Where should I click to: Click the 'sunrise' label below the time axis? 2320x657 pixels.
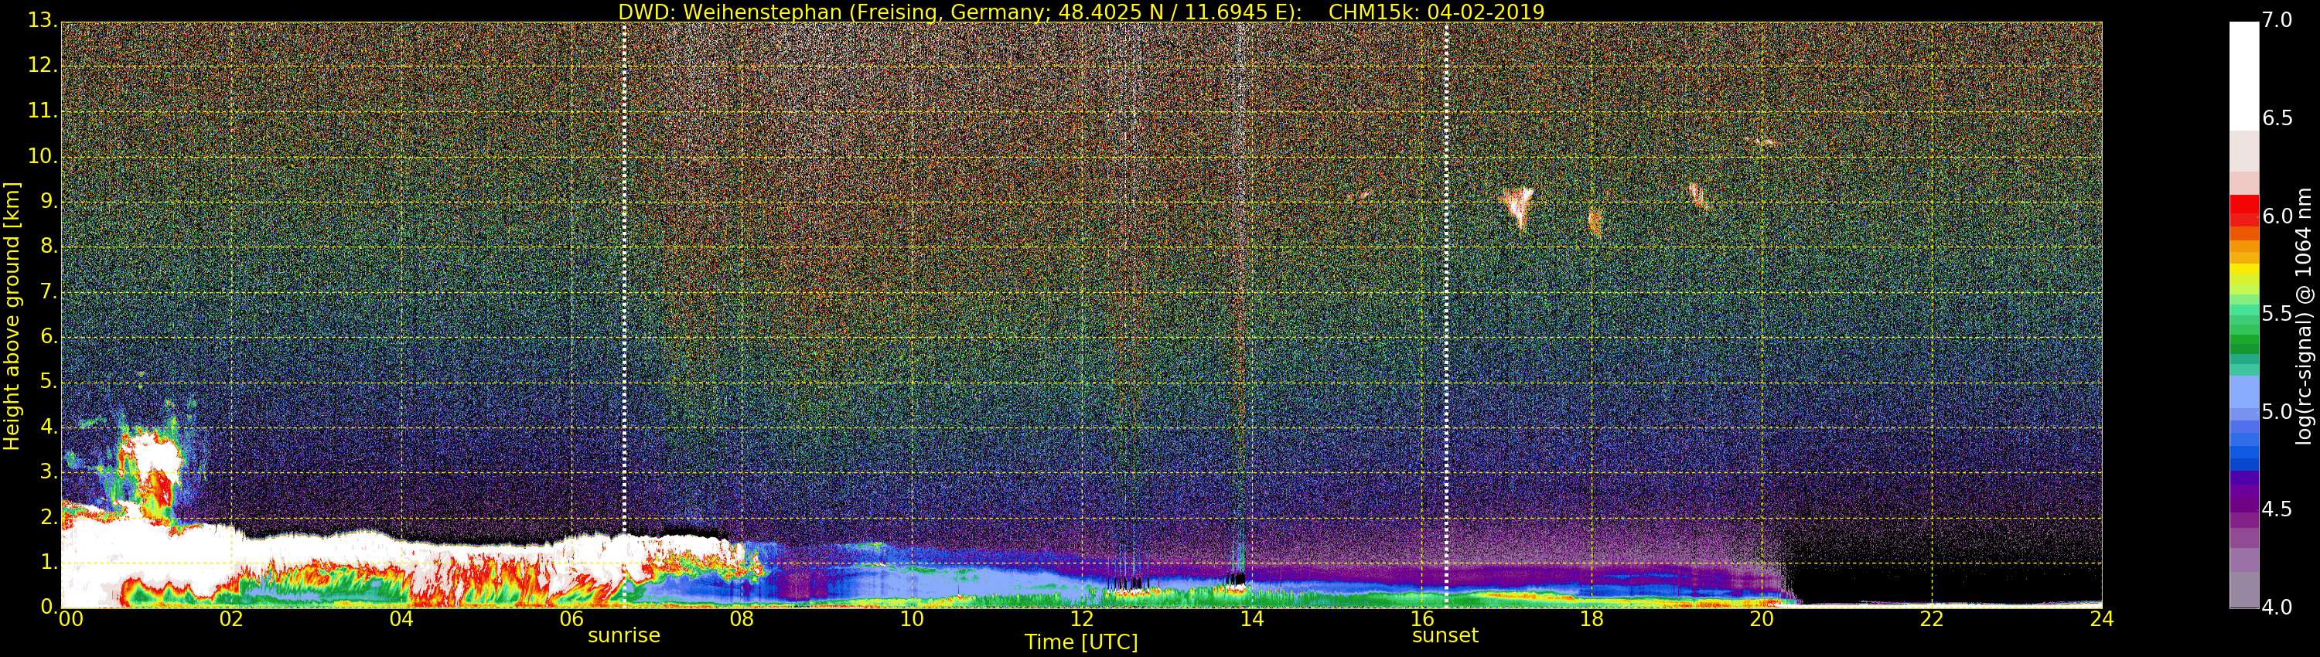pyautogui.click(x=623, y=635)
